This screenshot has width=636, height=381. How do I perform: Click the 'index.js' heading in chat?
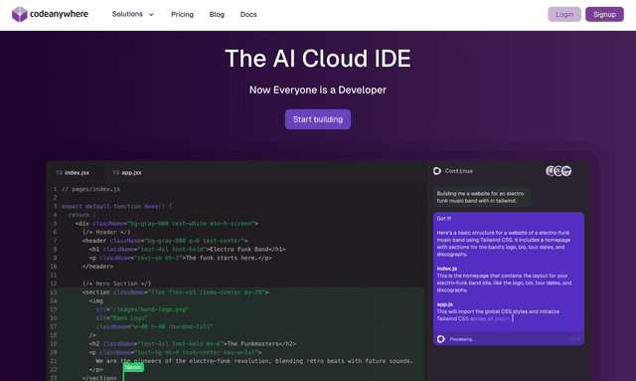click(x=446, y=269)
